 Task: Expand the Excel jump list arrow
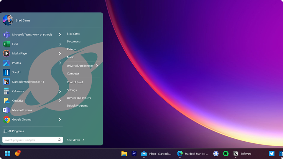pyautogui.click(x=60, y=44)
